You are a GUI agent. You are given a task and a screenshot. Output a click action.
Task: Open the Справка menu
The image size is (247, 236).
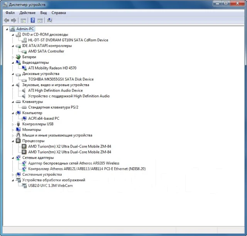point(59,13)
